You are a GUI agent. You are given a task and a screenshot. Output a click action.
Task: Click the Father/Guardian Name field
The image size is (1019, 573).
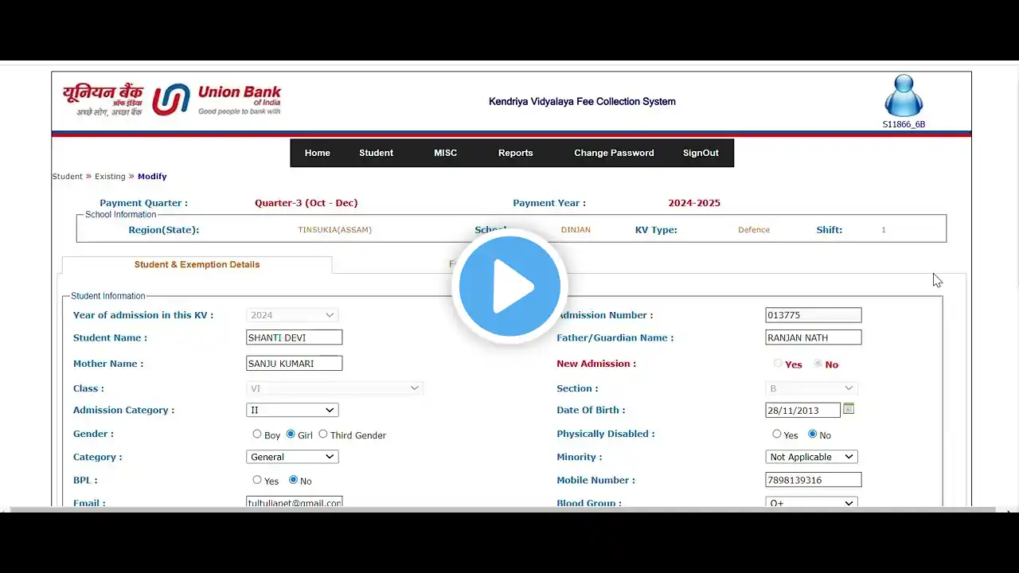click(x=814, y=337)
